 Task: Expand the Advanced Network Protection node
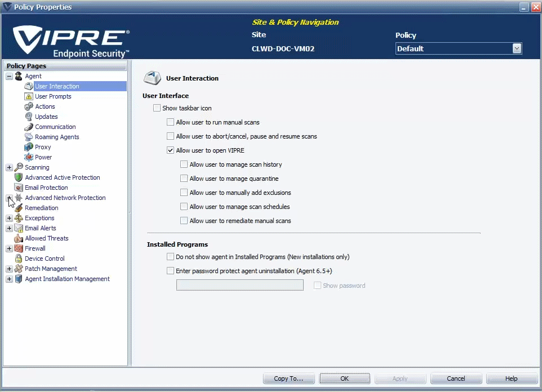pos(10,198)
